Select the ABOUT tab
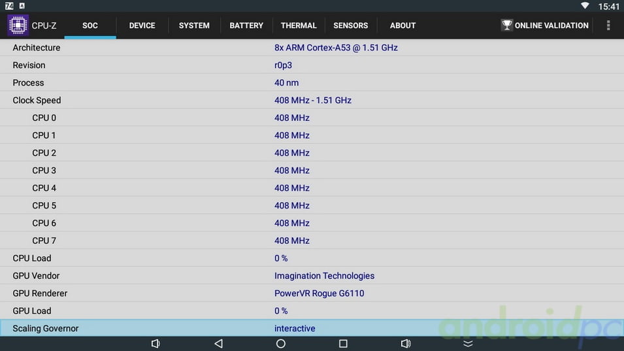This screenshot has height=351, width=624. (402, 25)
